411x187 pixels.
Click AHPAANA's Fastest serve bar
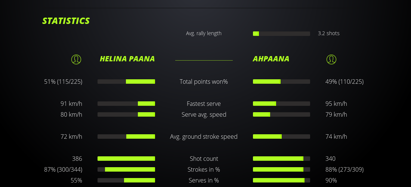(x=281, y=104)
